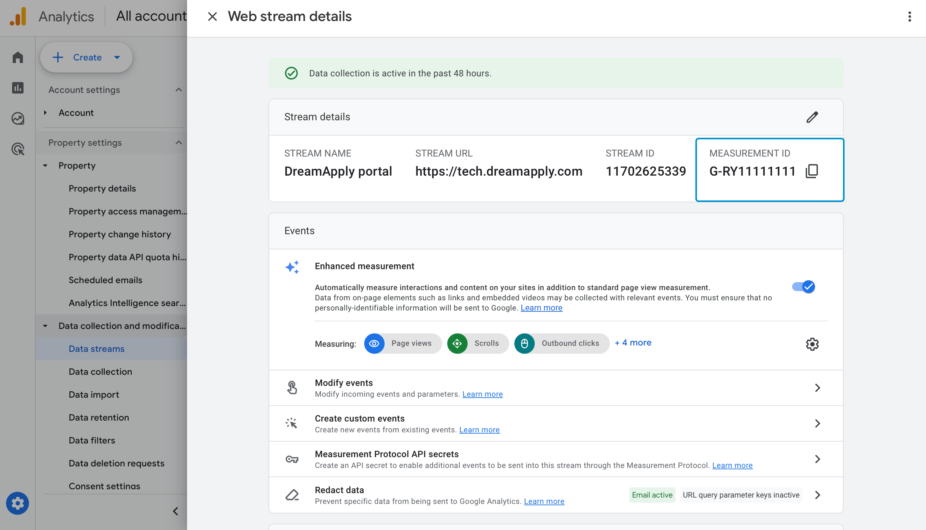This screenshot has width=926, height=530.
Task: Click the stream URL https://tech.dreamapply.com
Action: pos(499,171)
